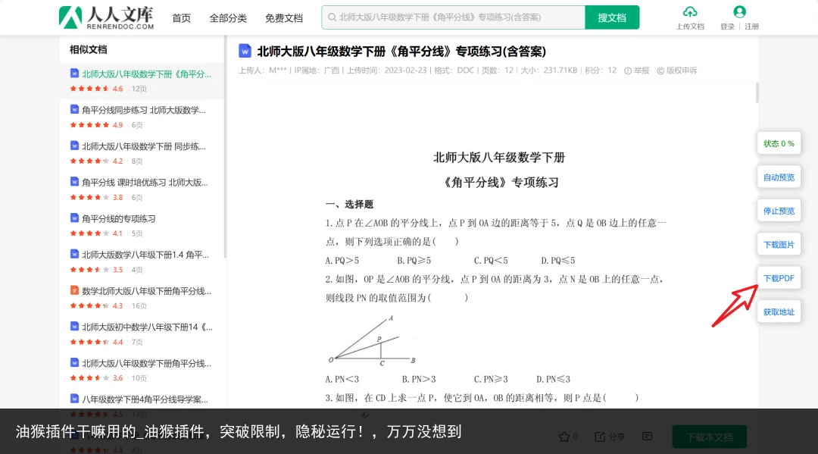Screen dimensions: 818x454
Task: Open similar doc 北师大版八年级数学下册《角平分... 12页
Action: [x=146, y=74]
